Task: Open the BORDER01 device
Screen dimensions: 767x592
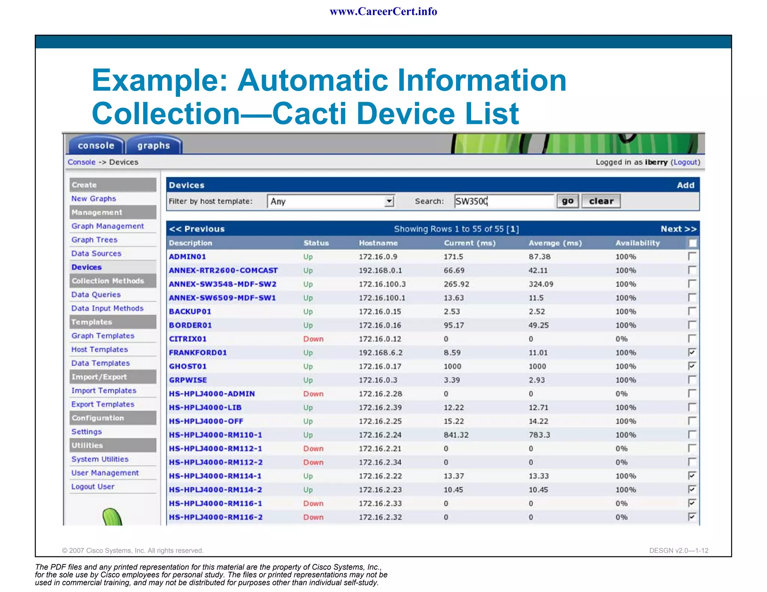Action: [190, 325]
